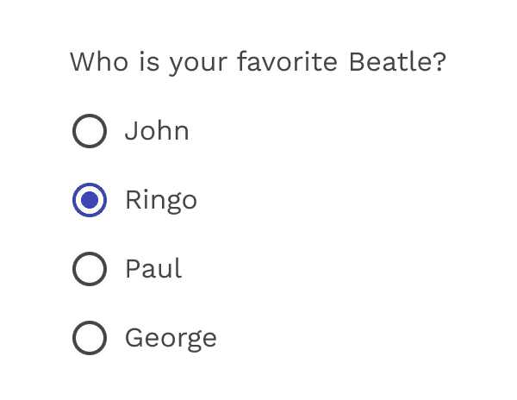The height and width of the screenshot is (400, 517).
Task: Click the empty circle beside George
Action: 90,338
